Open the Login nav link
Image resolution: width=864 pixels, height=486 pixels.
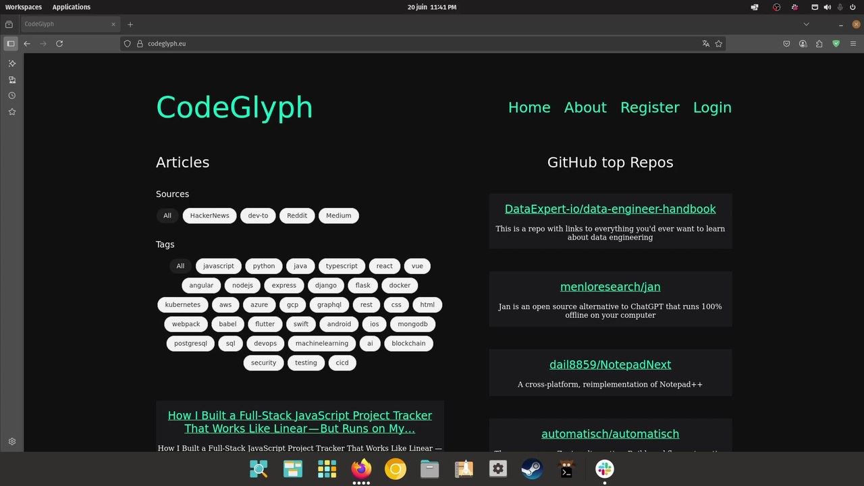[712, 107]
